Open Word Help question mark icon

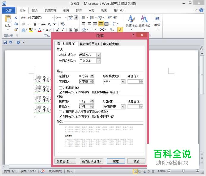tap(201, 10)
